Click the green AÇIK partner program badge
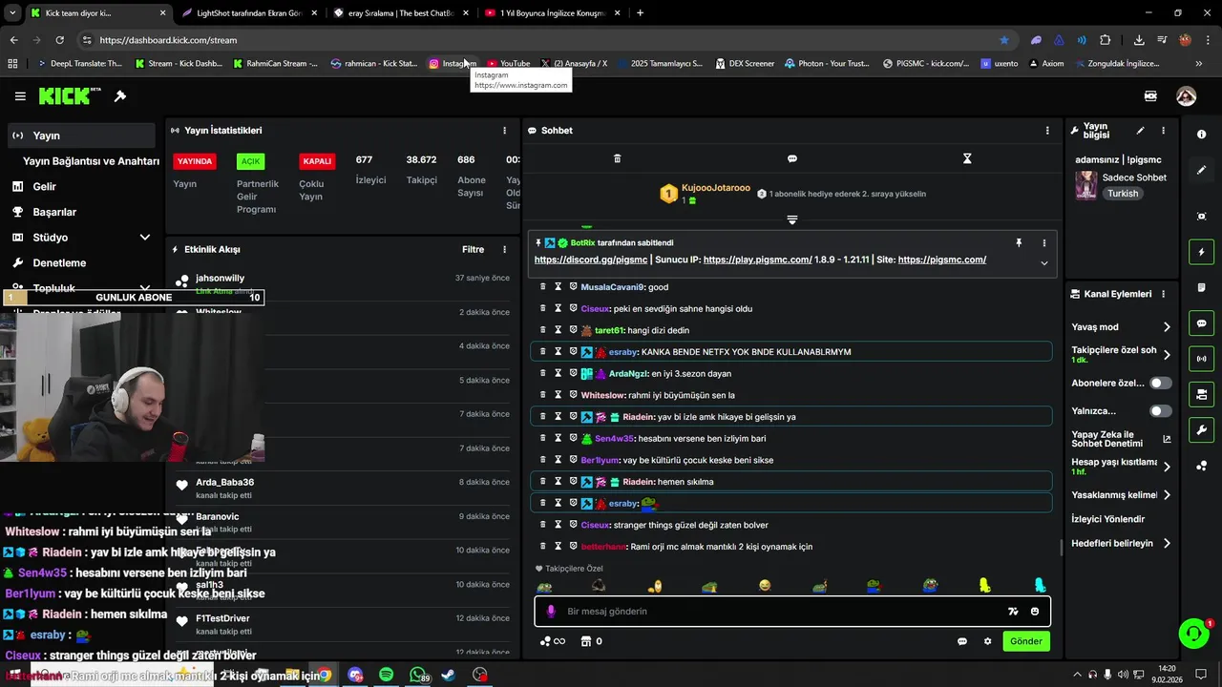This screenshot has height=687, width=1222. point(250,161)
